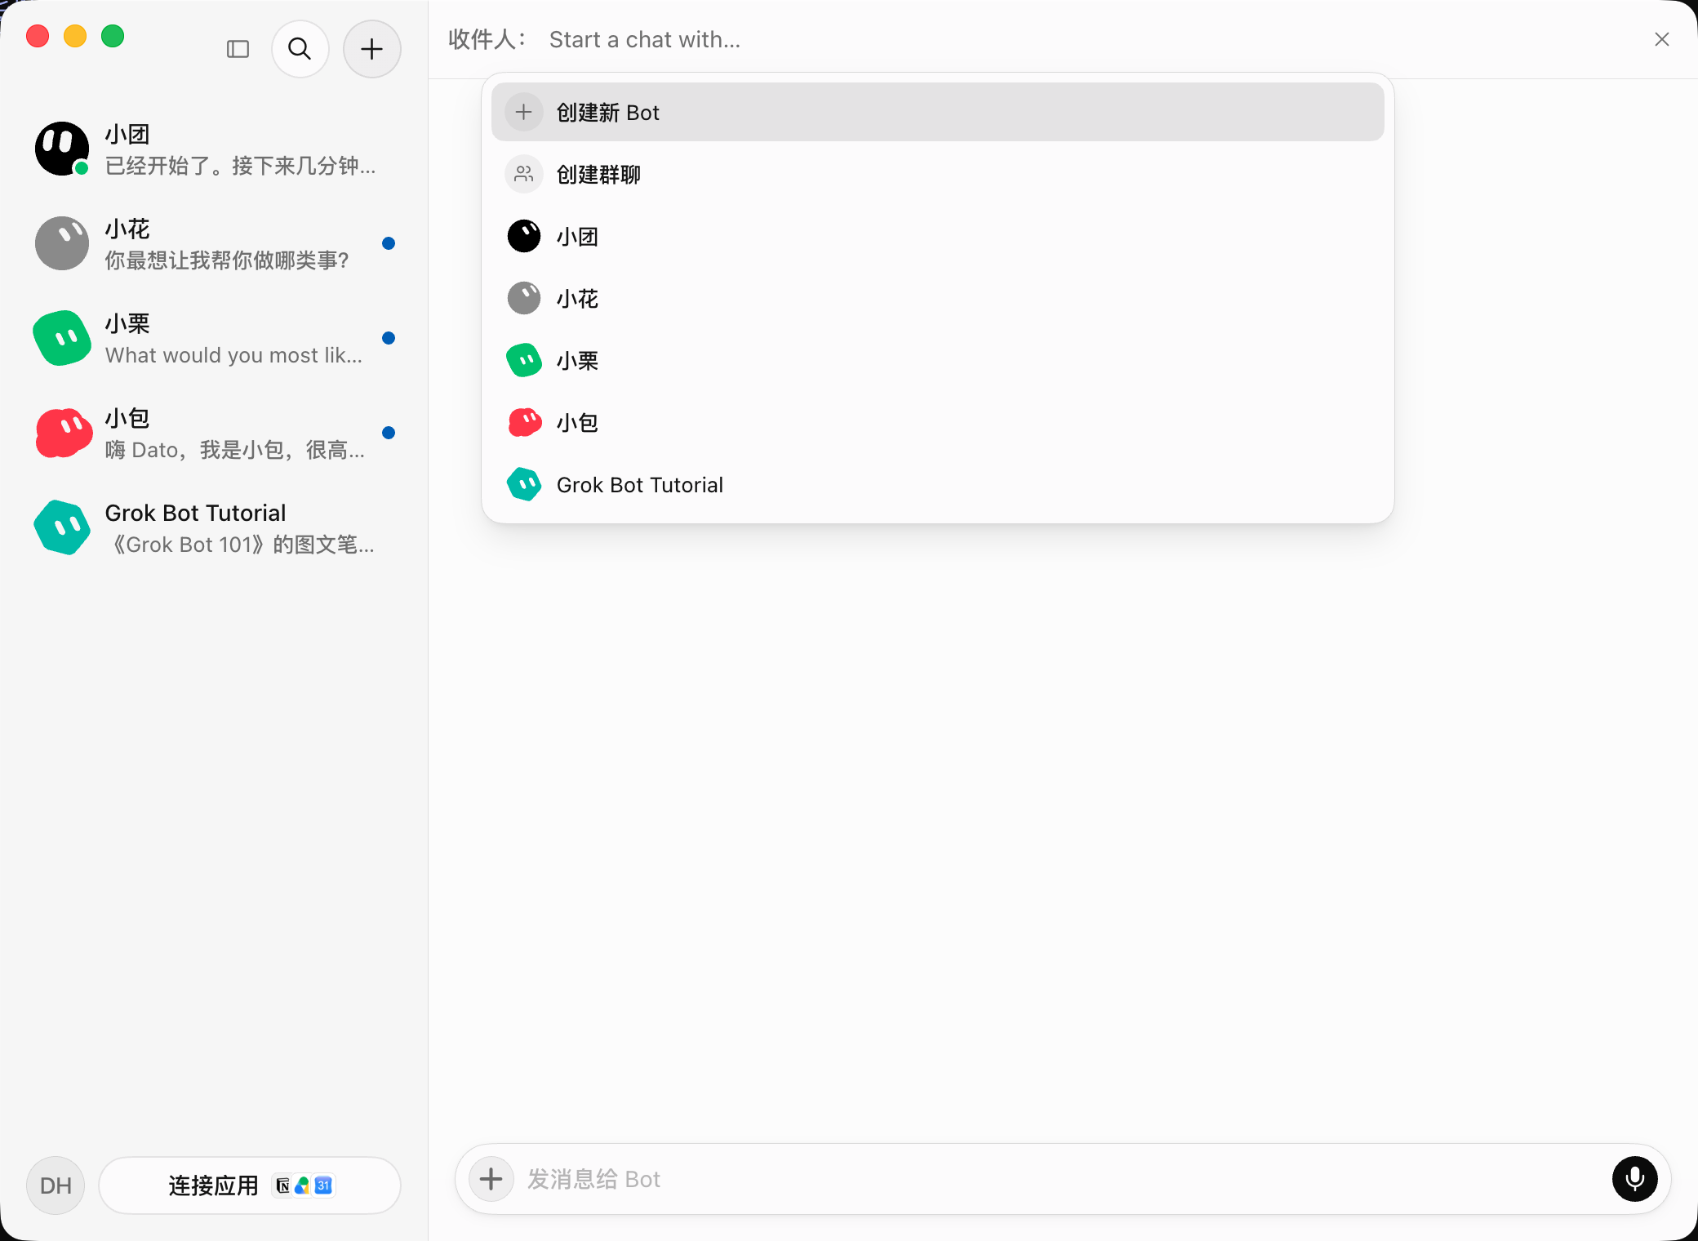The width and height of the screenshot is (1698, 1241).
Task: Click the 连接应用 button
Action: (x=250, y=1185)
